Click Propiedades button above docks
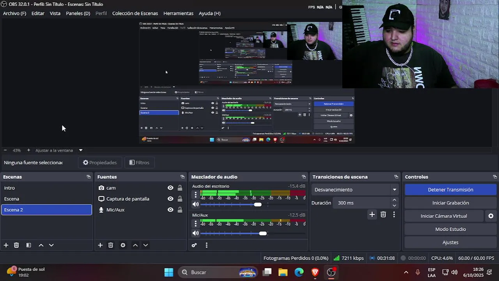This screenshot has width=499, height=281. point(100,162)
